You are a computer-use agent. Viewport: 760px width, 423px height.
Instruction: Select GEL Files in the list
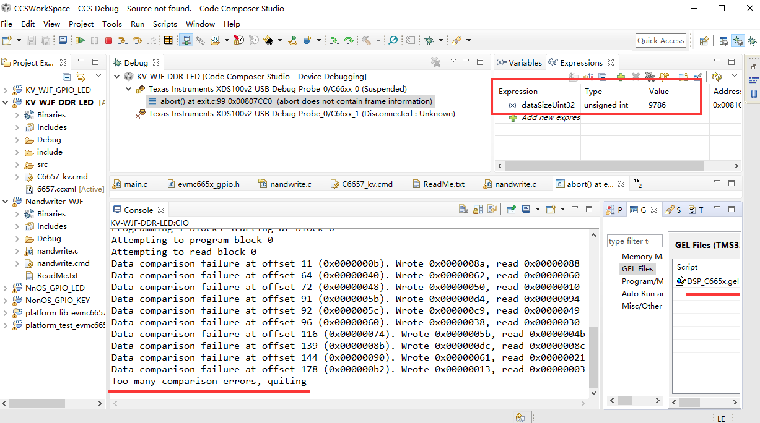pyautogui.click(x=637, y=269)
